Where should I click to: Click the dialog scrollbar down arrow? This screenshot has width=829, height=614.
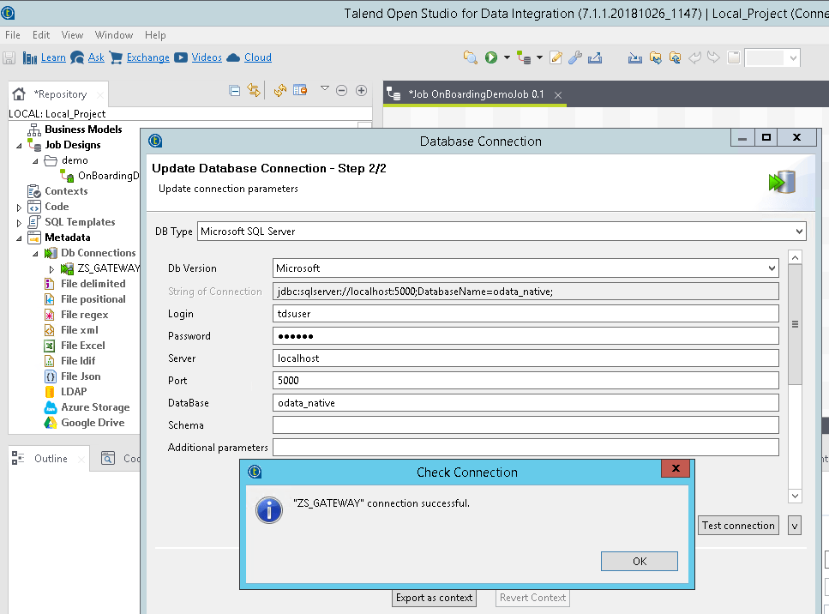point(795,496)
